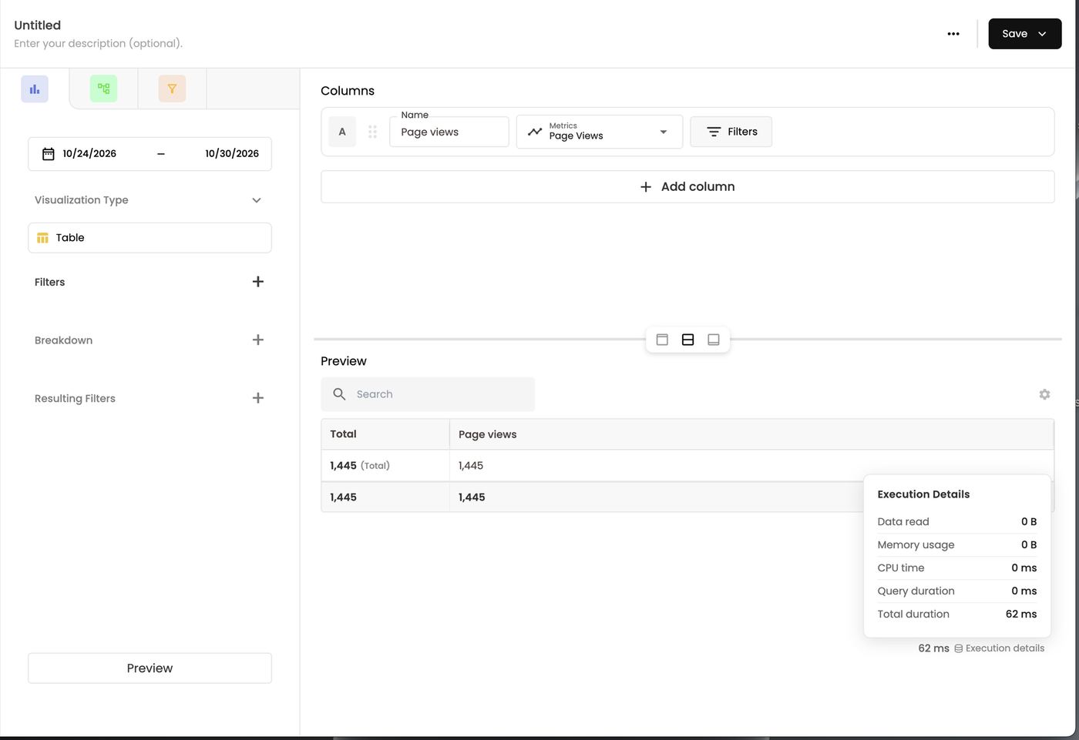Viewport: 1079px width, 740px height.
Task: Switch to the green flow diagram tab
Action: tap(103, 89)
